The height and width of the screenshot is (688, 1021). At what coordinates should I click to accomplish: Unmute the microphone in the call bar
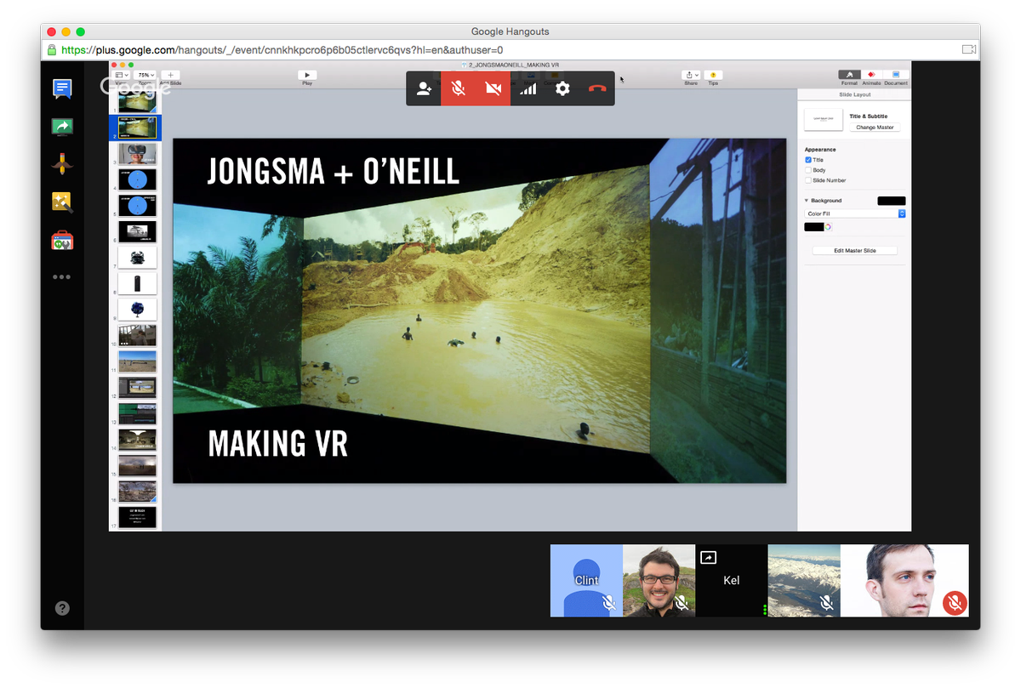pyautogui.click(x=459, y=88)
